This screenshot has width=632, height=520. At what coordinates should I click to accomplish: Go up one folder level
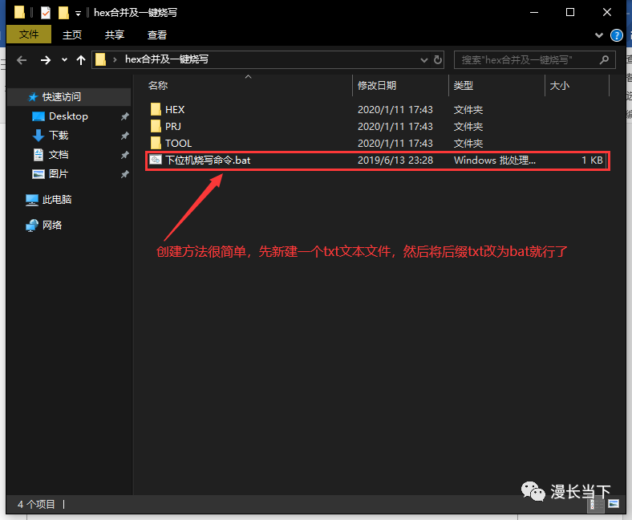coord(80,60)
